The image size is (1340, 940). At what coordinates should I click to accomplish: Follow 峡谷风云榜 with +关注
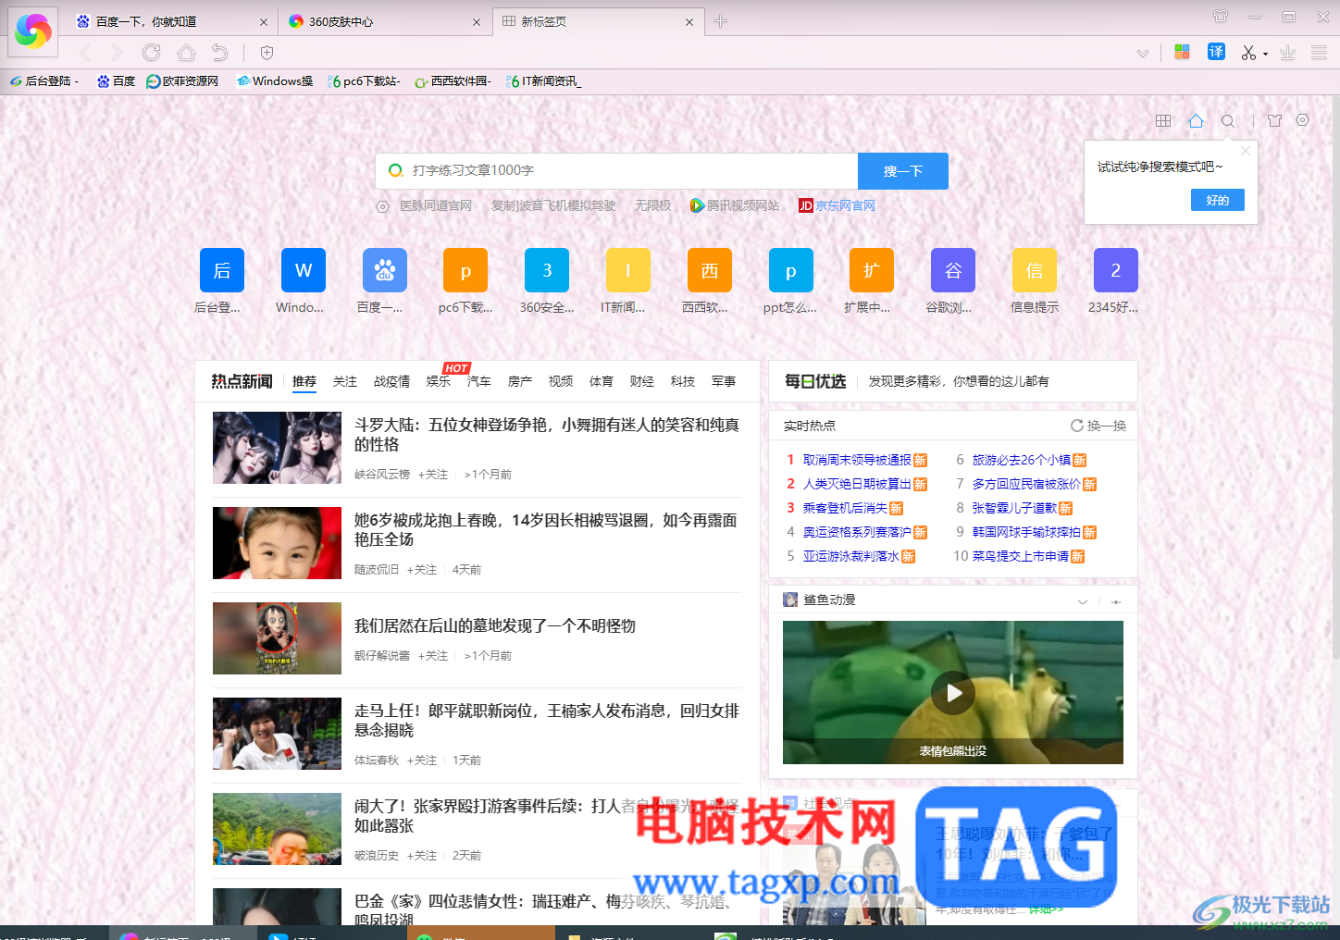pyautogui.click(x=433, y=475)
